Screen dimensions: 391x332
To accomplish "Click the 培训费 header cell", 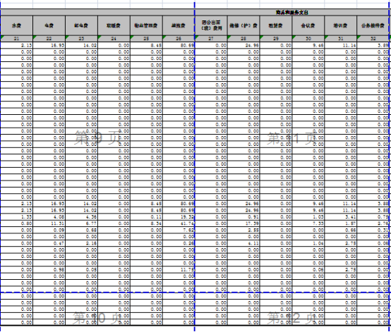I will 341,25.
